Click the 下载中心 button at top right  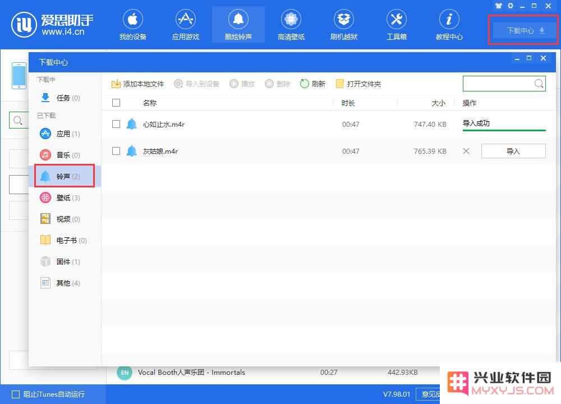[525, 30]
